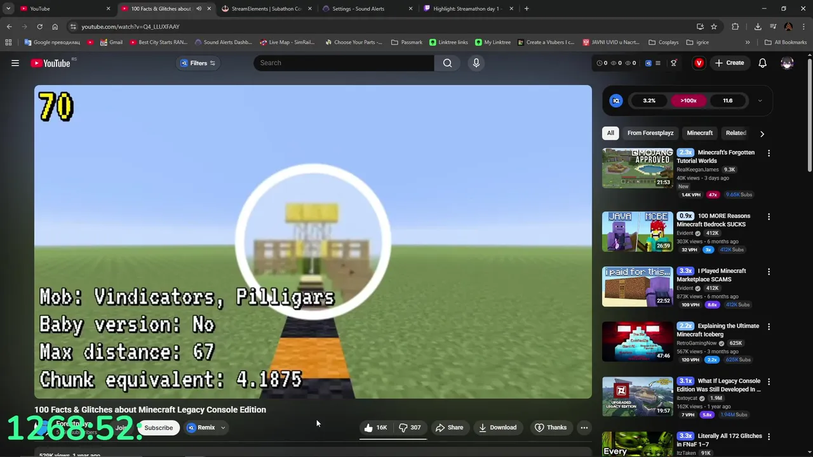Screen dimensions: 813x457
Task: Open options menu for 100 MORE Reasons video
Action: click(769, 216)
